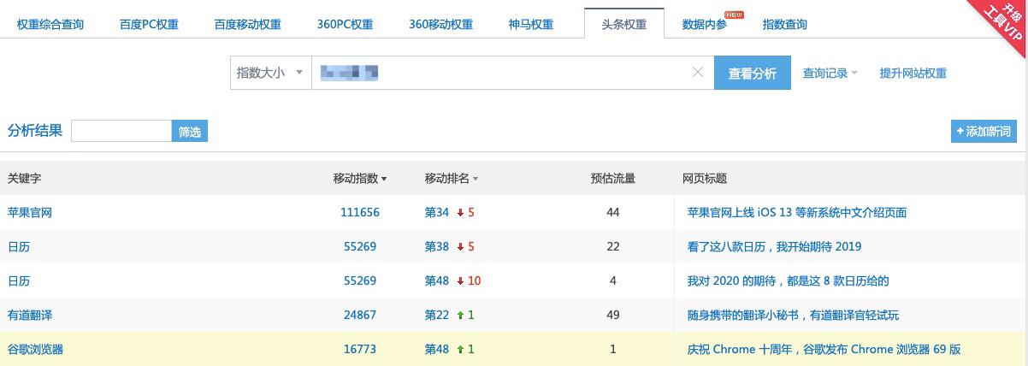The height and width of the screenshot is (366, 1028).
Task: Switch to 权重综合查询 tab
Action: [x=50, y=24]
